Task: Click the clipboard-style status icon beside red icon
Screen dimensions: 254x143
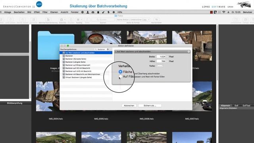Action: coord(215,12)
